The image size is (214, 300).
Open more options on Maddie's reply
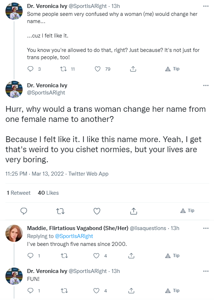206,228
